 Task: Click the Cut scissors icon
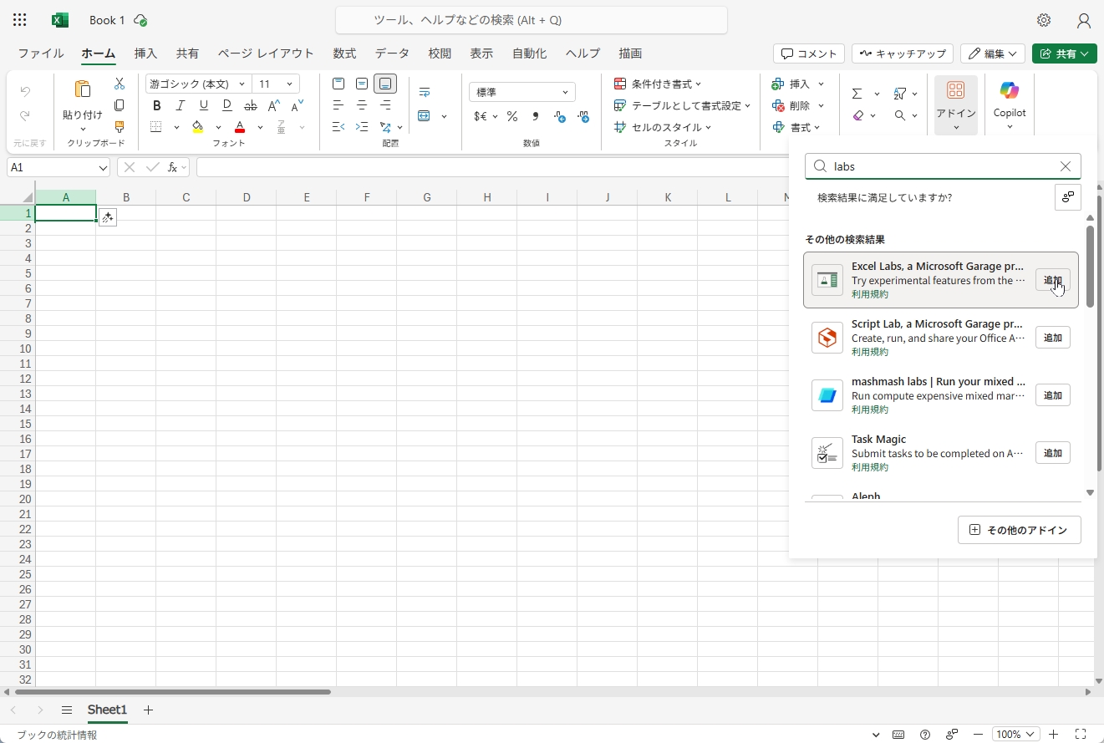click(120, 84)
